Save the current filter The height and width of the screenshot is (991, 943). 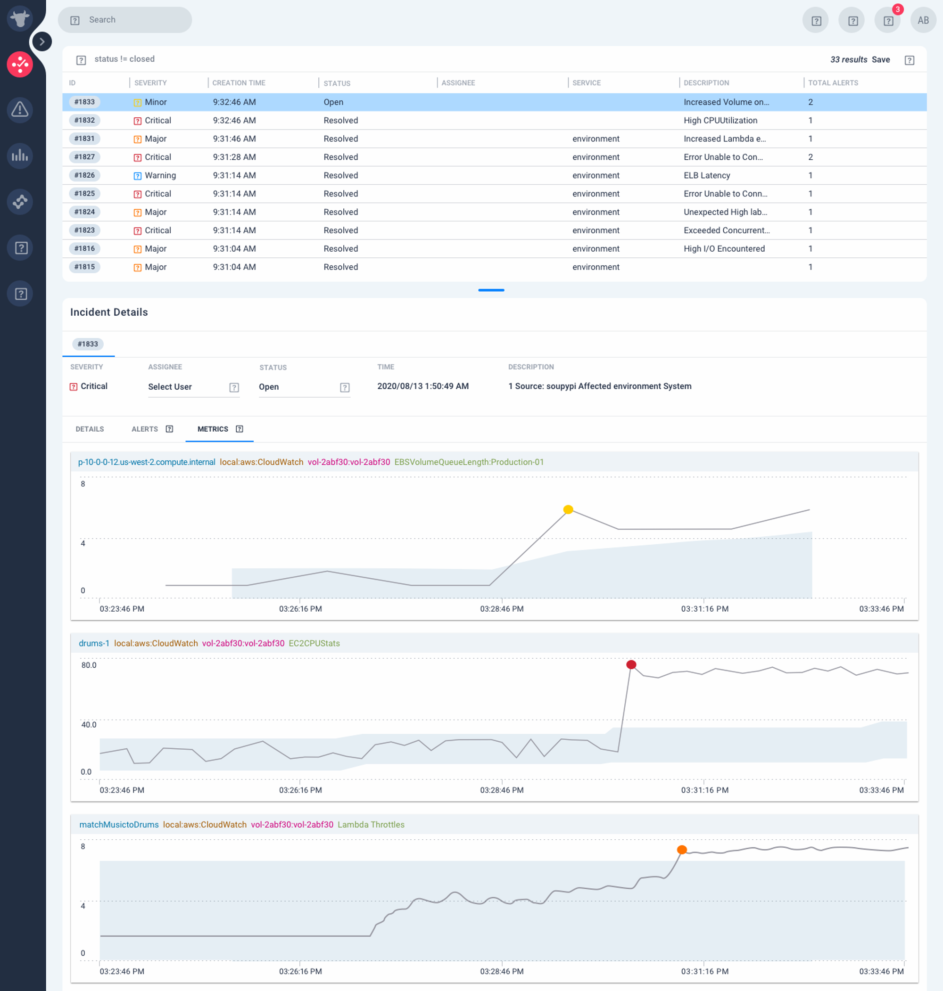[881, 60]
